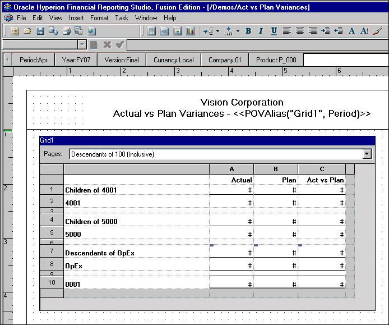Click the formula bar page icon

click(94, 45)
